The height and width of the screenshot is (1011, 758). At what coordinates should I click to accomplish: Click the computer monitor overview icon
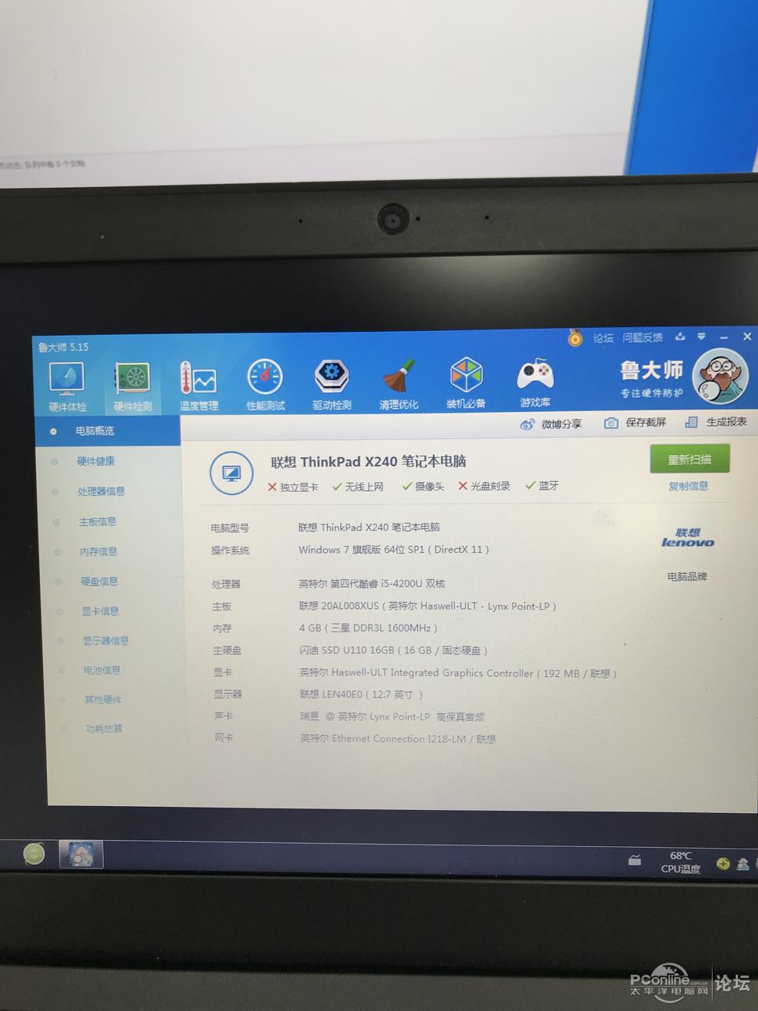232,473
